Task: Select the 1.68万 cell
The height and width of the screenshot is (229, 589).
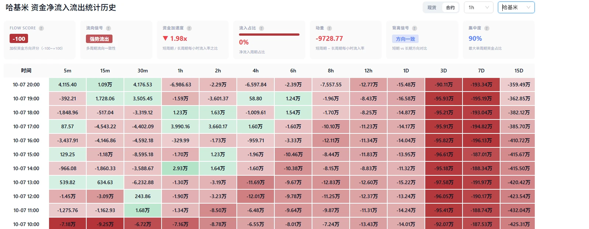Action: pos(143,210)
